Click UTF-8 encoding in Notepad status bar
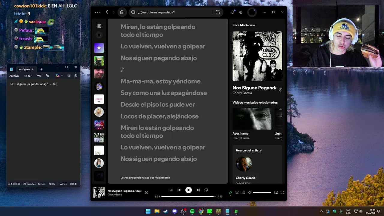The width and height of the screenshot is (384, 216). (x=73, y=184)
